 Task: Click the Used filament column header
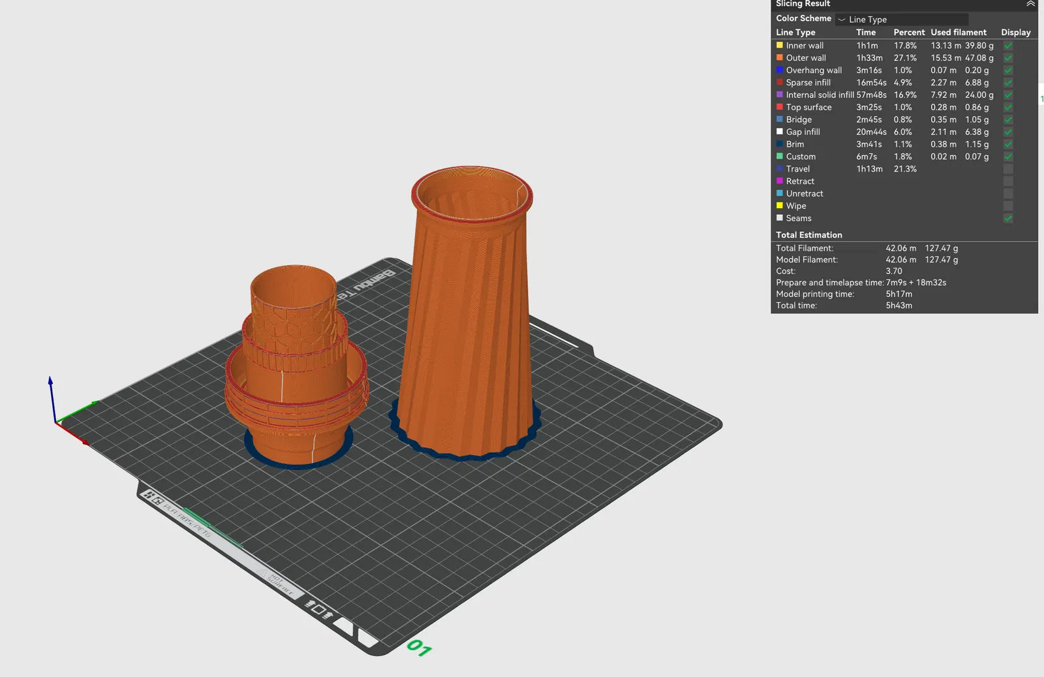point(959,33)
